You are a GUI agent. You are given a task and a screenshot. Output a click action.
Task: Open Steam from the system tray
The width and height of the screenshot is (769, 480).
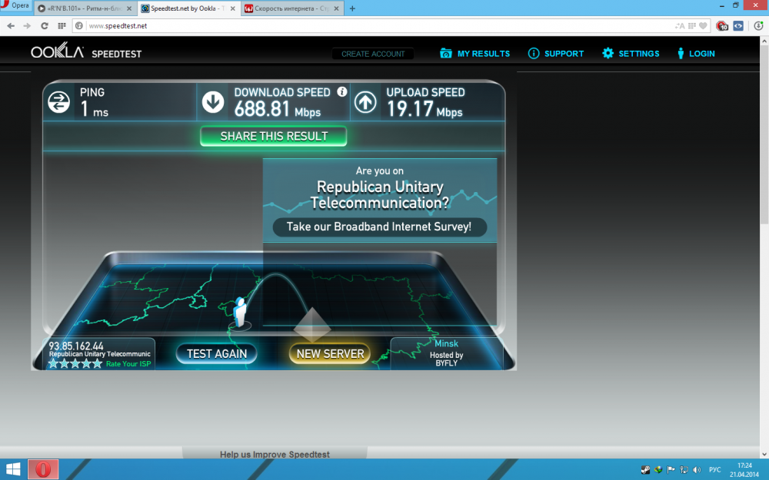[645, 470]
